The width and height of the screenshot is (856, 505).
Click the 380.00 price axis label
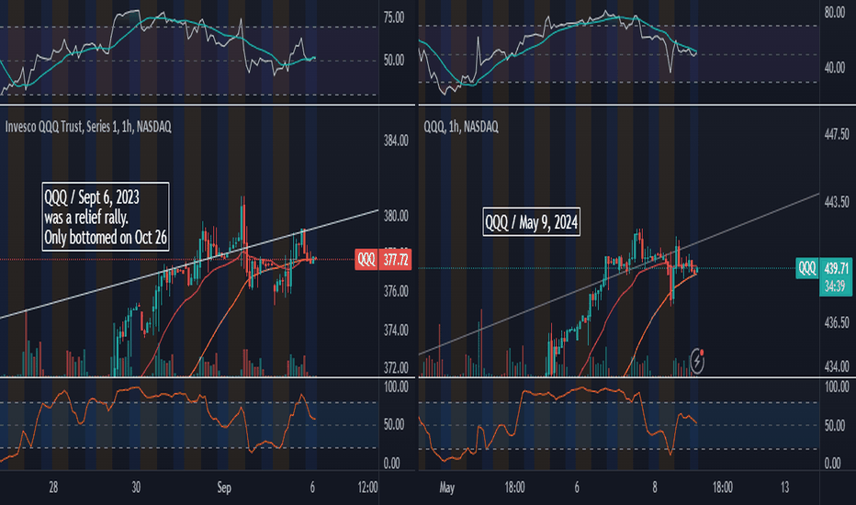point(396,216)
